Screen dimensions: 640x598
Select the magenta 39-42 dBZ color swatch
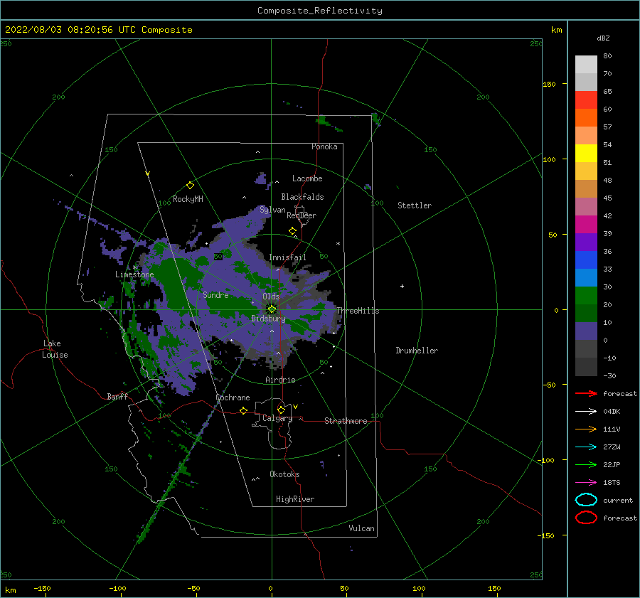point(586,224)
